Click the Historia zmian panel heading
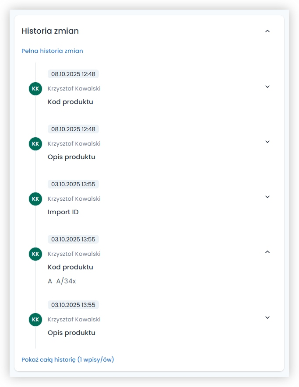 [50, 31]
